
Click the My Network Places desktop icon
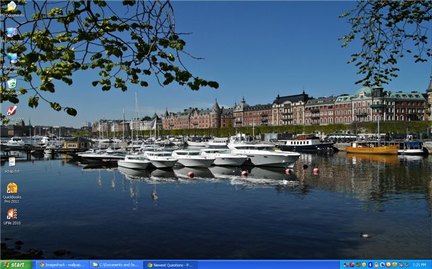[x=12, y=63]
